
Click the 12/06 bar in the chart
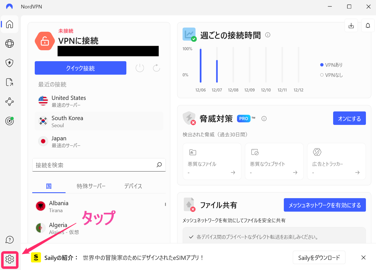(x=201, y=65)
